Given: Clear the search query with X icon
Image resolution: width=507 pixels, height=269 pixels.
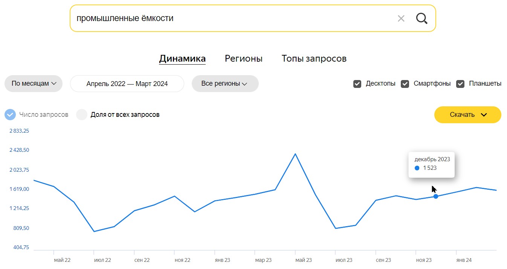Looking at the screenshot, I should pos(401,18).
